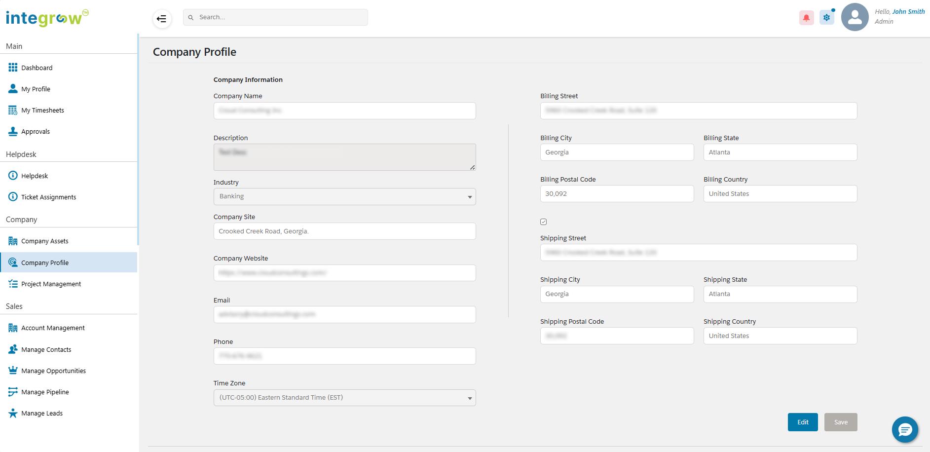The height and width of the screenshot is (452, 930).
Task: Click the John Smith profile name link
Action: coord(908,12)
